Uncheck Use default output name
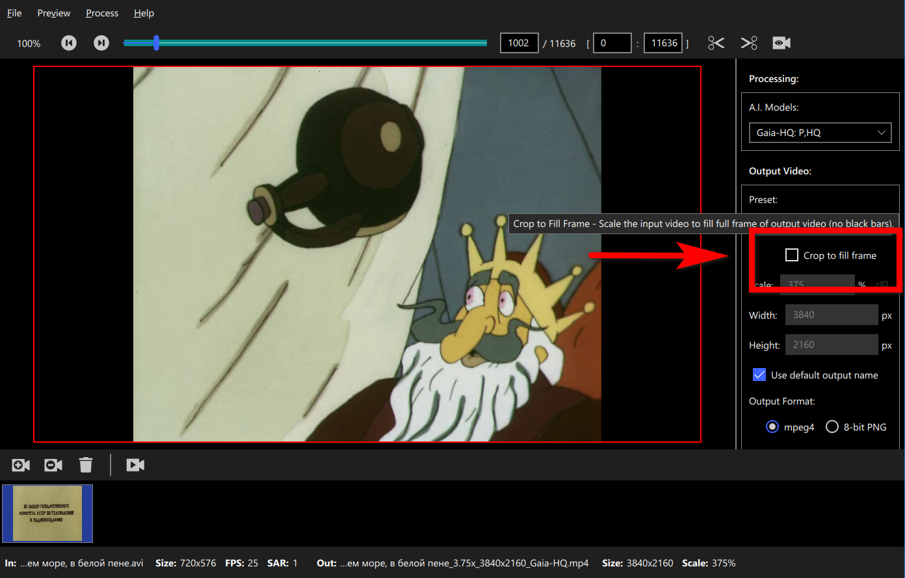 759,374
